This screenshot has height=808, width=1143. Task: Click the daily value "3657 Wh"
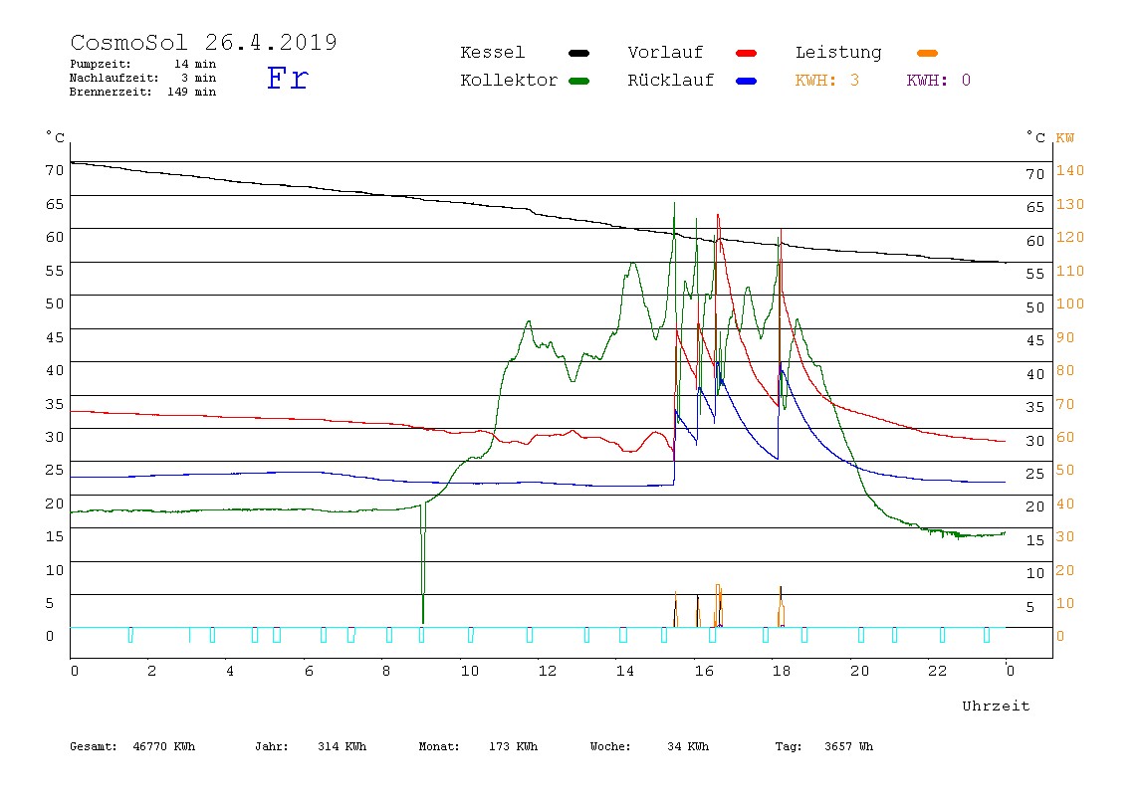coord(848,746)
